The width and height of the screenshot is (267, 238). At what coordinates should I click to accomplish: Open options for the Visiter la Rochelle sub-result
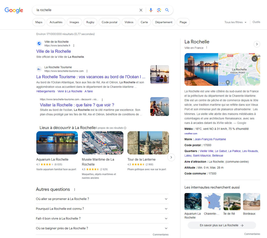point(102,100)
